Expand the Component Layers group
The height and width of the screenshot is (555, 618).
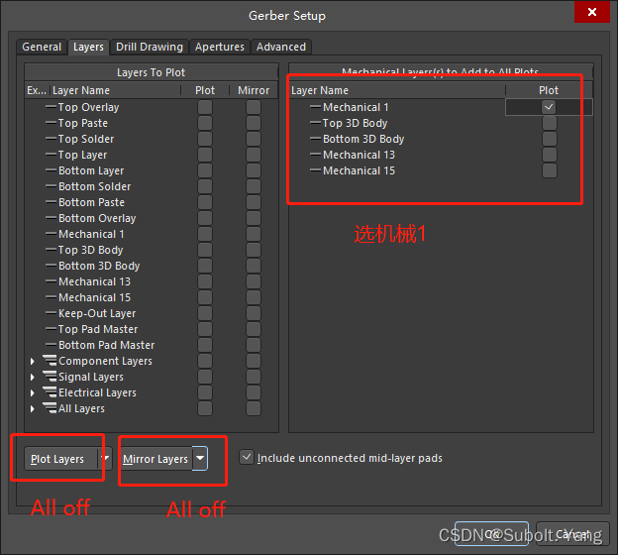pyautogui.click(x=33, y=362)
